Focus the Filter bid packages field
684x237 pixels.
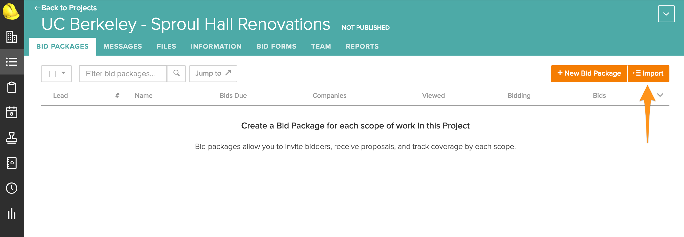pyautogui.click(x=123, y=73)
